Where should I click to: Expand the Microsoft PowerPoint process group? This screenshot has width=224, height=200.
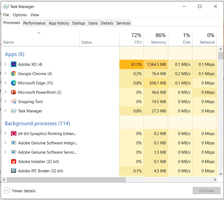5,92
